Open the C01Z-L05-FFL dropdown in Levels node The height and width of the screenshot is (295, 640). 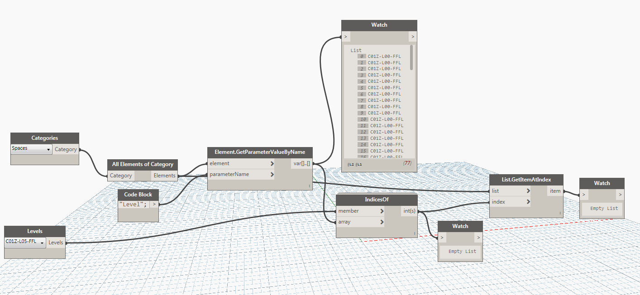click(25, 242)
